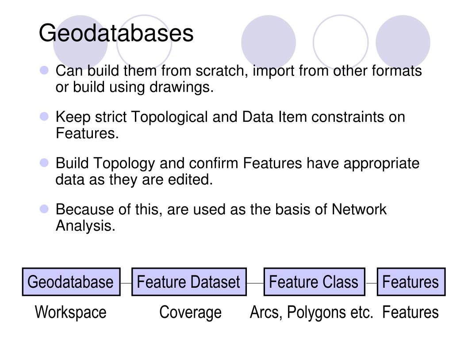Screen dimensions: 453x340
Task: Select the Features box in diagram
Action: (411, 282)
